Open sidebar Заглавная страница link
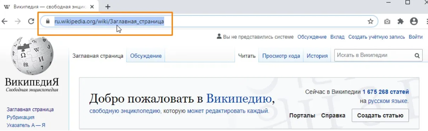This screenshot has height=131, width=428. 30,110
